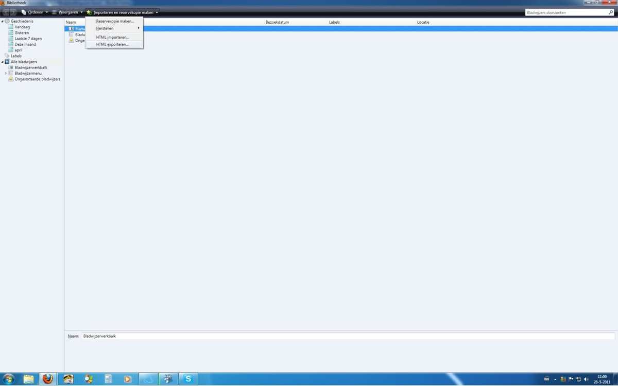
Task: Select Ongesorteerde bladwijzers in sidebar
Action: pyautogui.click(x=37, y=79)
